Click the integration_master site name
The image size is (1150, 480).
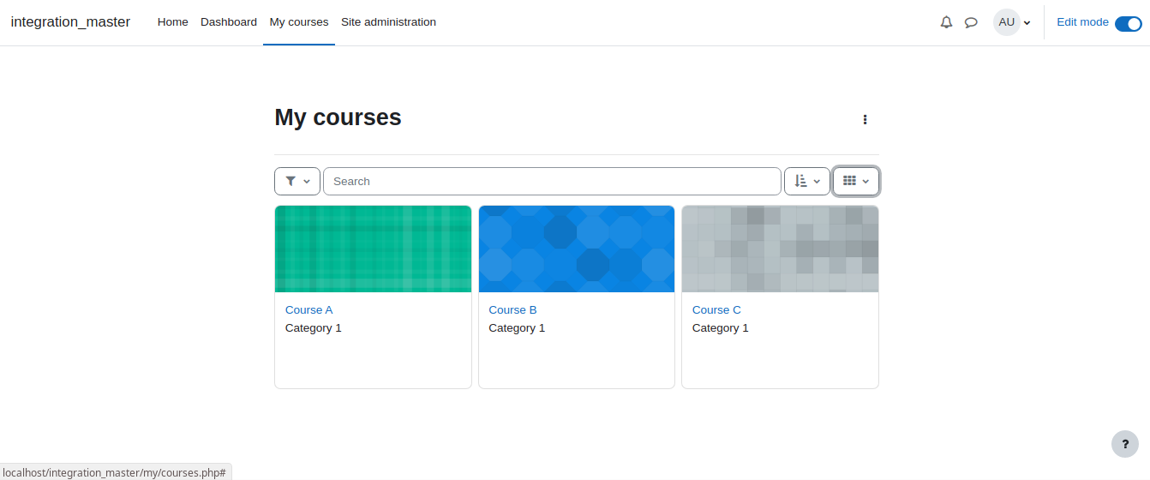[70, 22]
